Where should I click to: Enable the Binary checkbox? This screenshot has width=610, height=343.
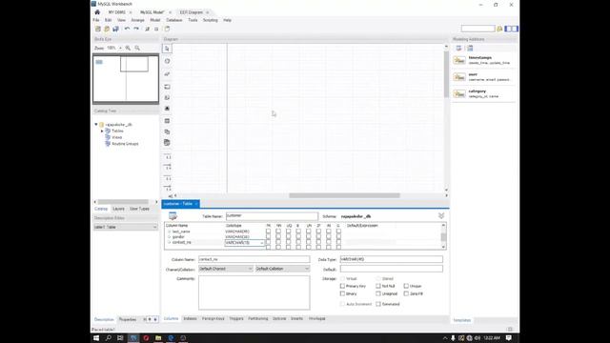pos(342,293)
